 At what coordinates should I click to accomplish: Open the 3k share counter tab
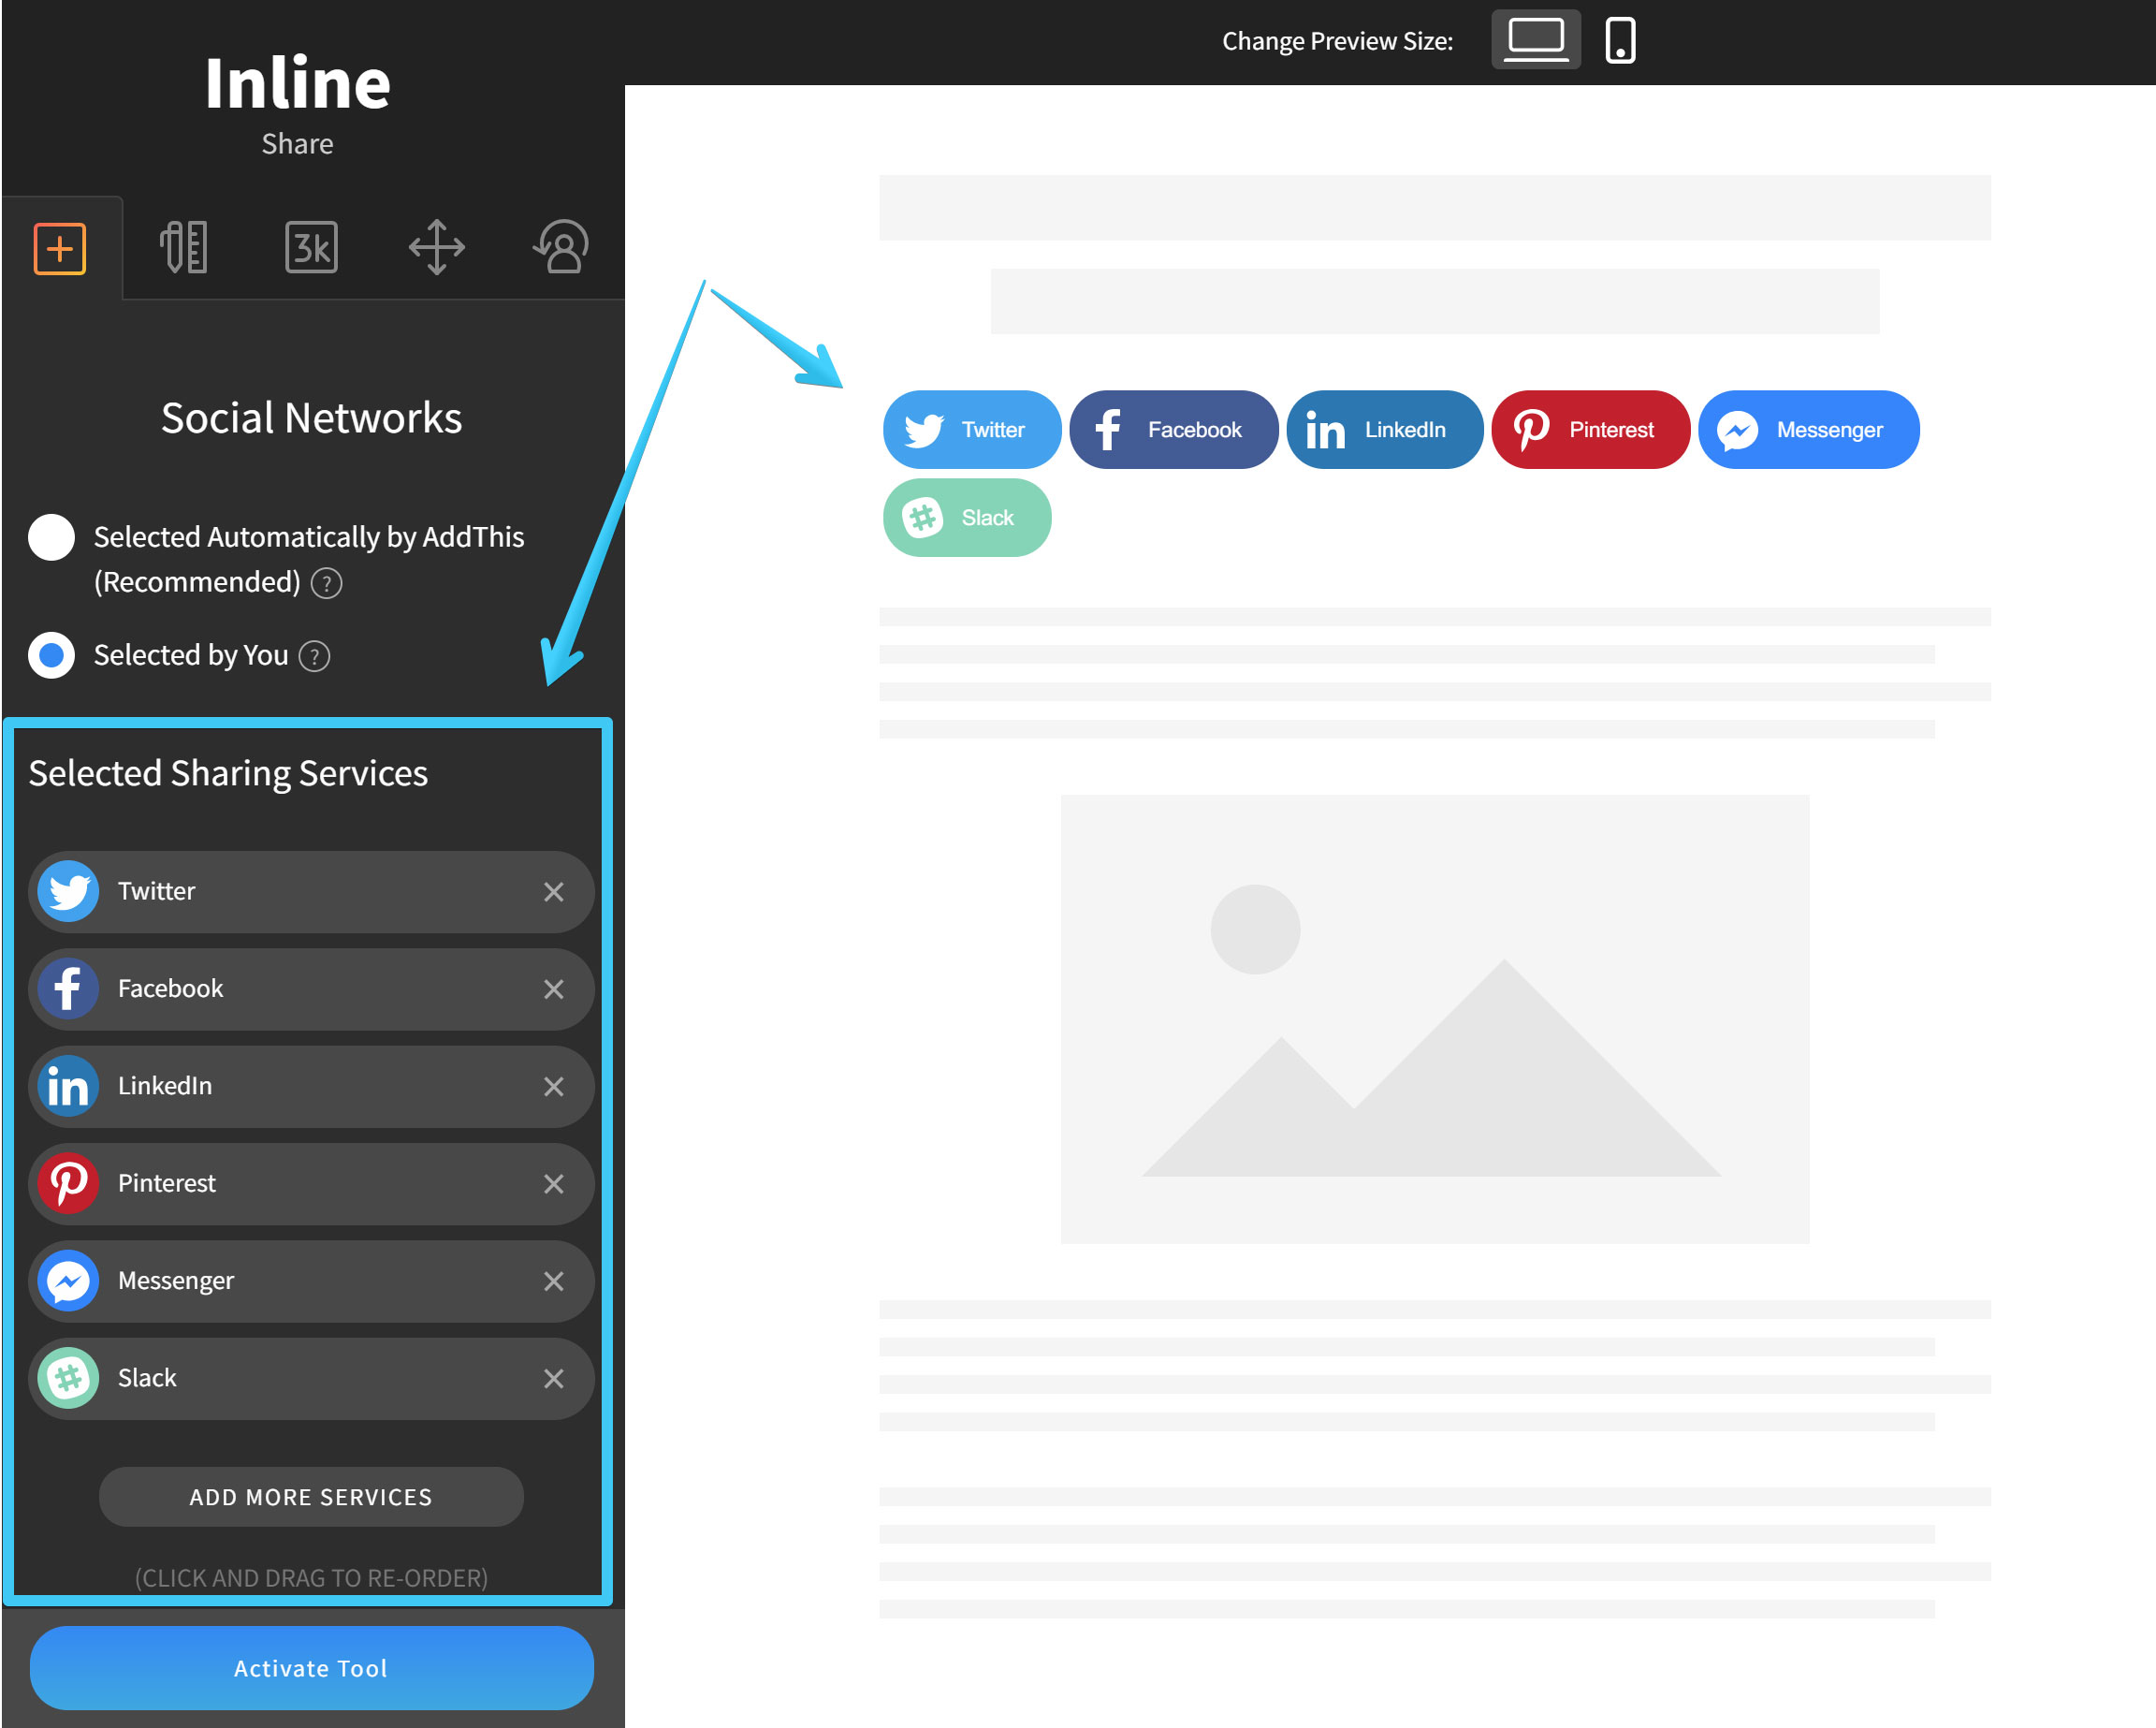tap(311, 247)
